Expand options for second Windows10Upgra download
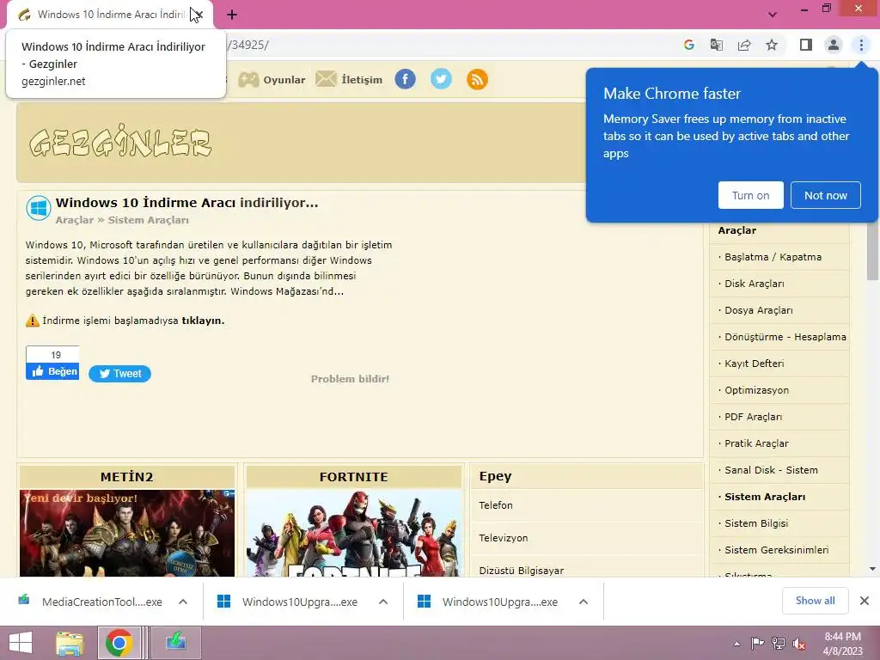Screen dimensions: 880x660 coord(584,602)
